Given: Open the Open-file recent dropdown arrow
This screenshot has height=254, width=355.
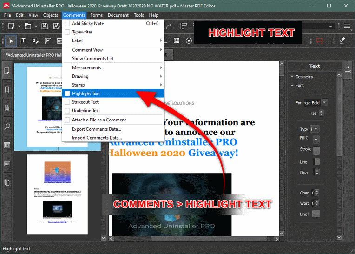Looking at the screenshot, I should point(36,26).
